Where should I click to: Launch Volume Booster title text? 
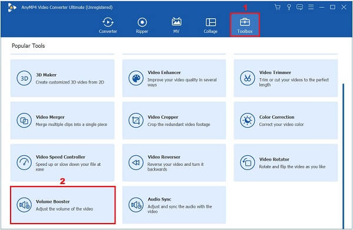pos(53,201)
